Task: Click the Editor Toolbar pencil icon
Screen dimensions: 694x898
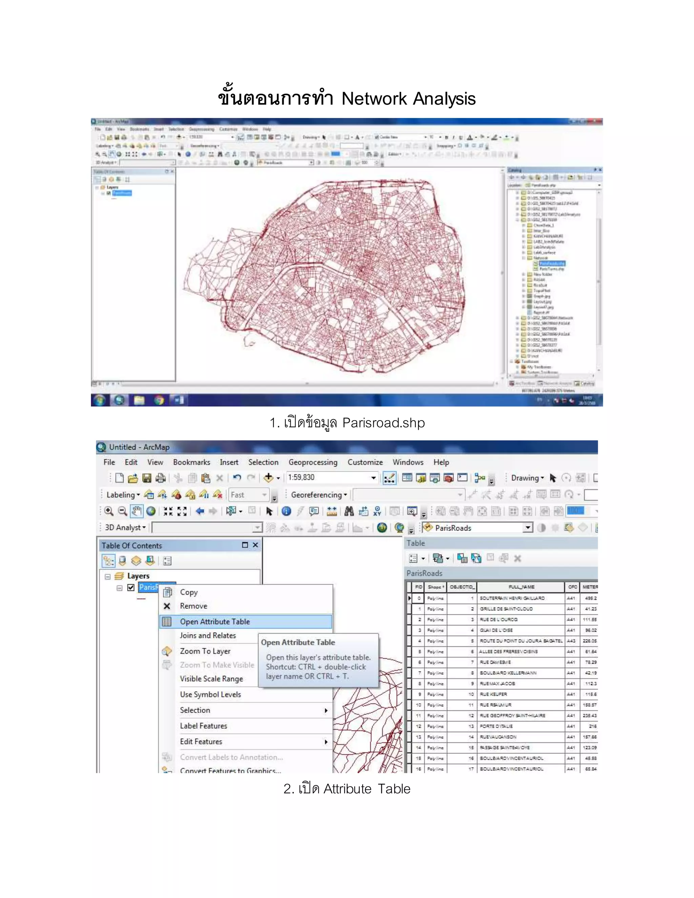Action: point(389,478)
